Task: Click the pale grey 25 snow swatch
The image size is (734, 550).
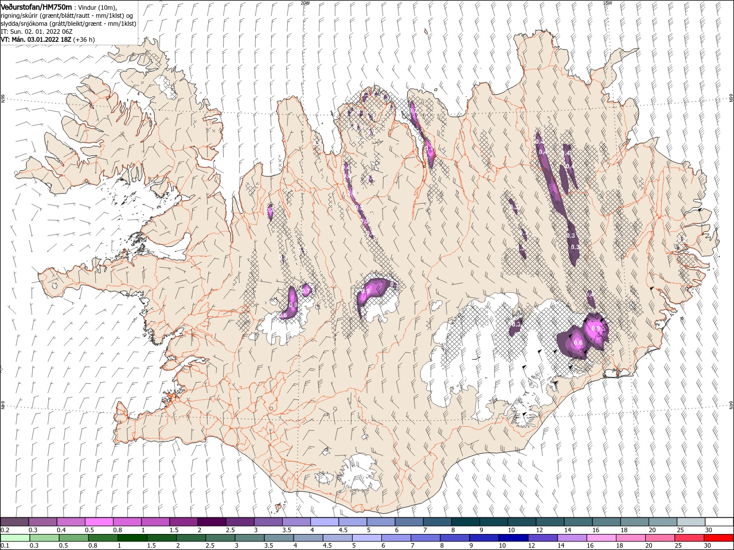Action: [x=690, y=522]
